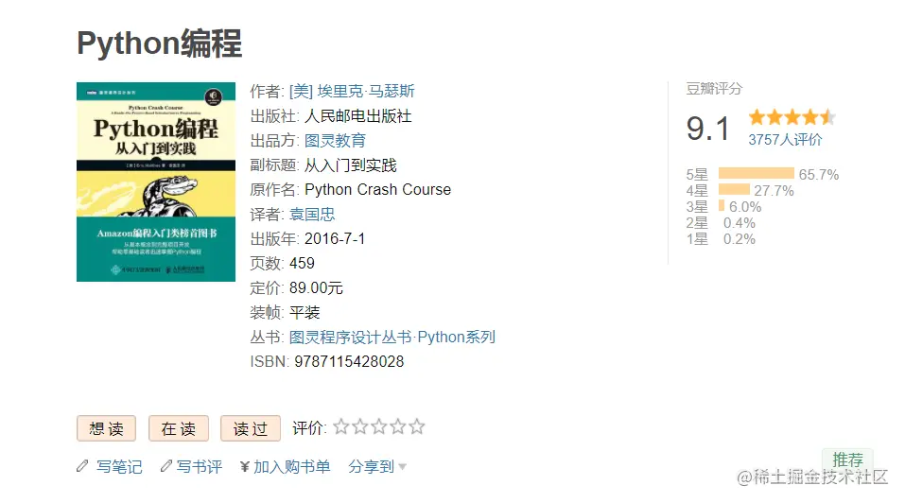Click the fifth rating star next to 评价
Image resolution: width=905 pixels, height=503 pixels.
[x=417, y=426]
